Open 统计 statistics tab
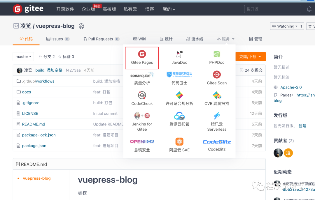 [166, 39]
